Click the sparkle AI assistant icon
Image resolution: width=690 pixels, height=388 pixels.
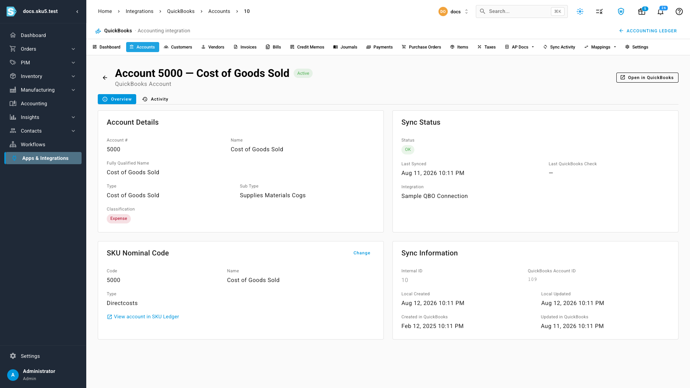(x=580, y=11)
